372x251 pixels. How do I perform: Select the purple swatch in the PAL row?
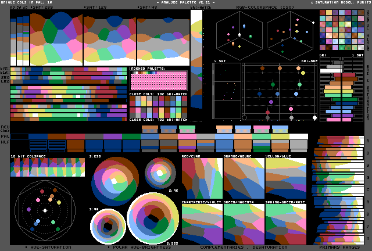click(x=113, y=137)
